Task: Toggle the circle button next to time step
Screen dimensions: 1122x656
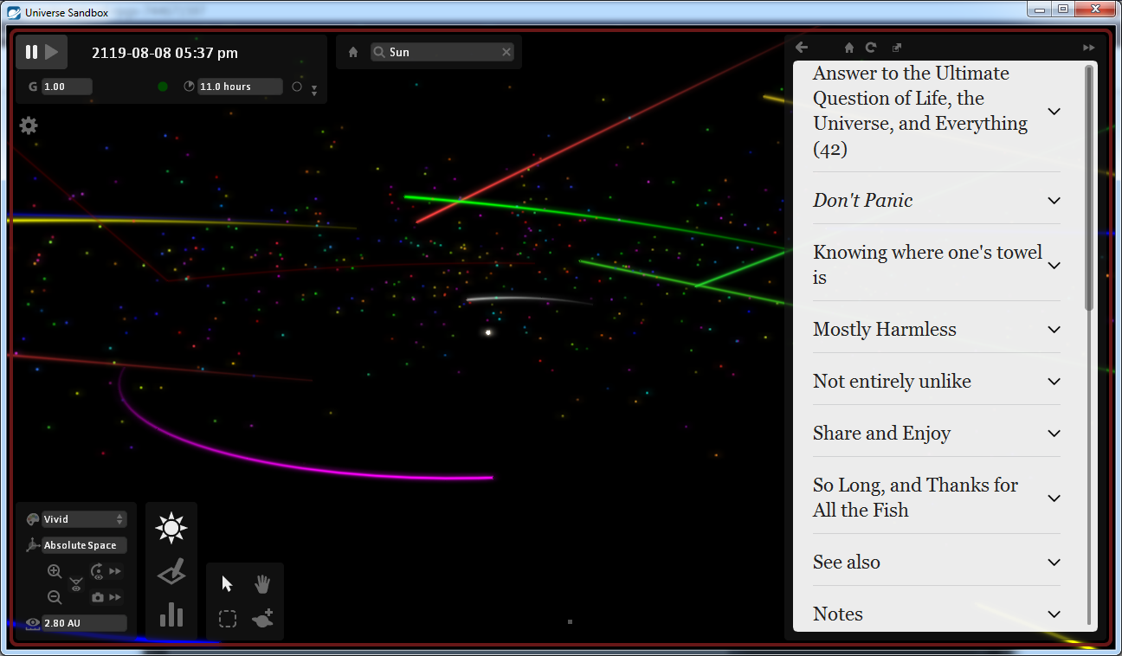Action: tap(297, 87)
